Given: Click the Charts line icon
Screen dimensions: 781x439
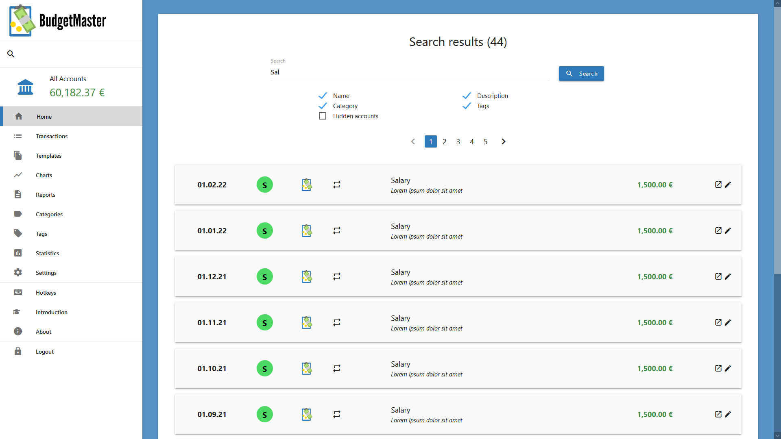Looking at the screenshot, I should (x=18, y=175).
